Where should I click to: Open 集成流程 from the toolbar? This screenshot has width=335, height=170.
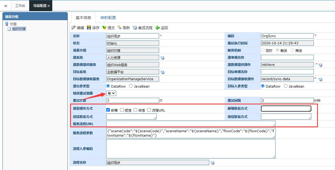[x=135, y=28]
